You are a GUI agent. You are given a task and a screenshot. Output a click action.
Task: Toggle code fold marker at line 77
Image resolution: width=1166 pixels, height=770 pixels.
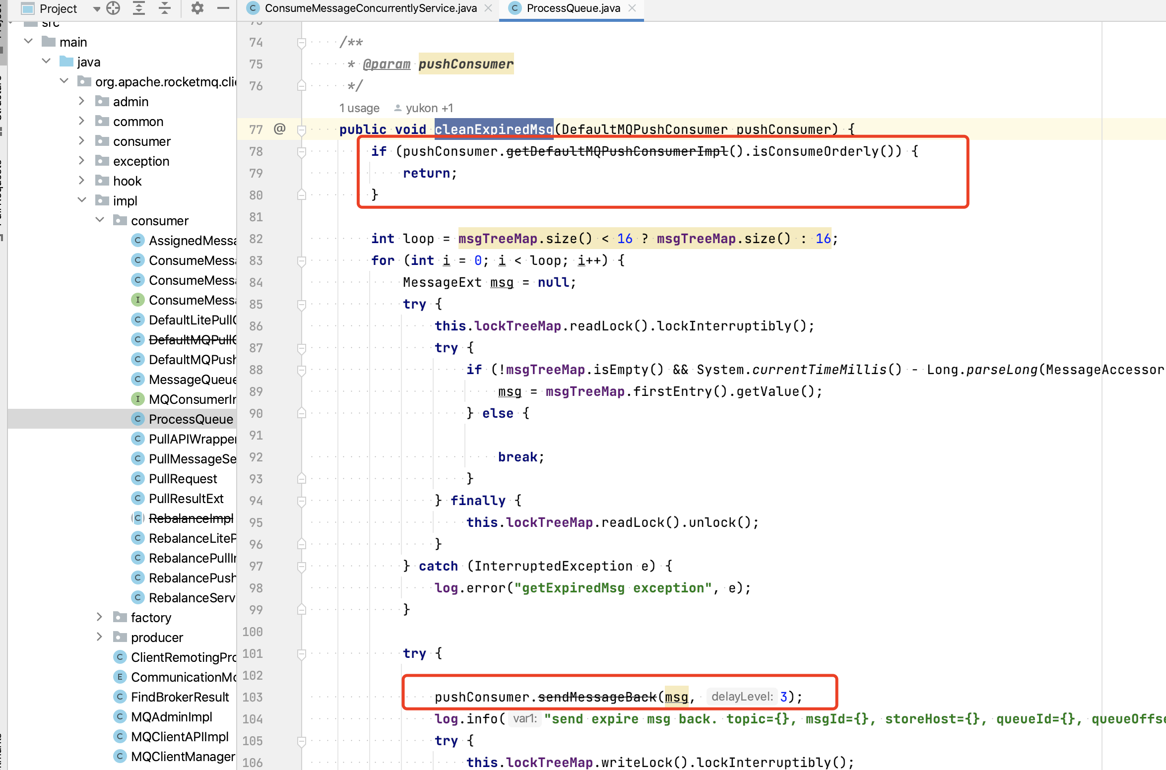[301, 130]
